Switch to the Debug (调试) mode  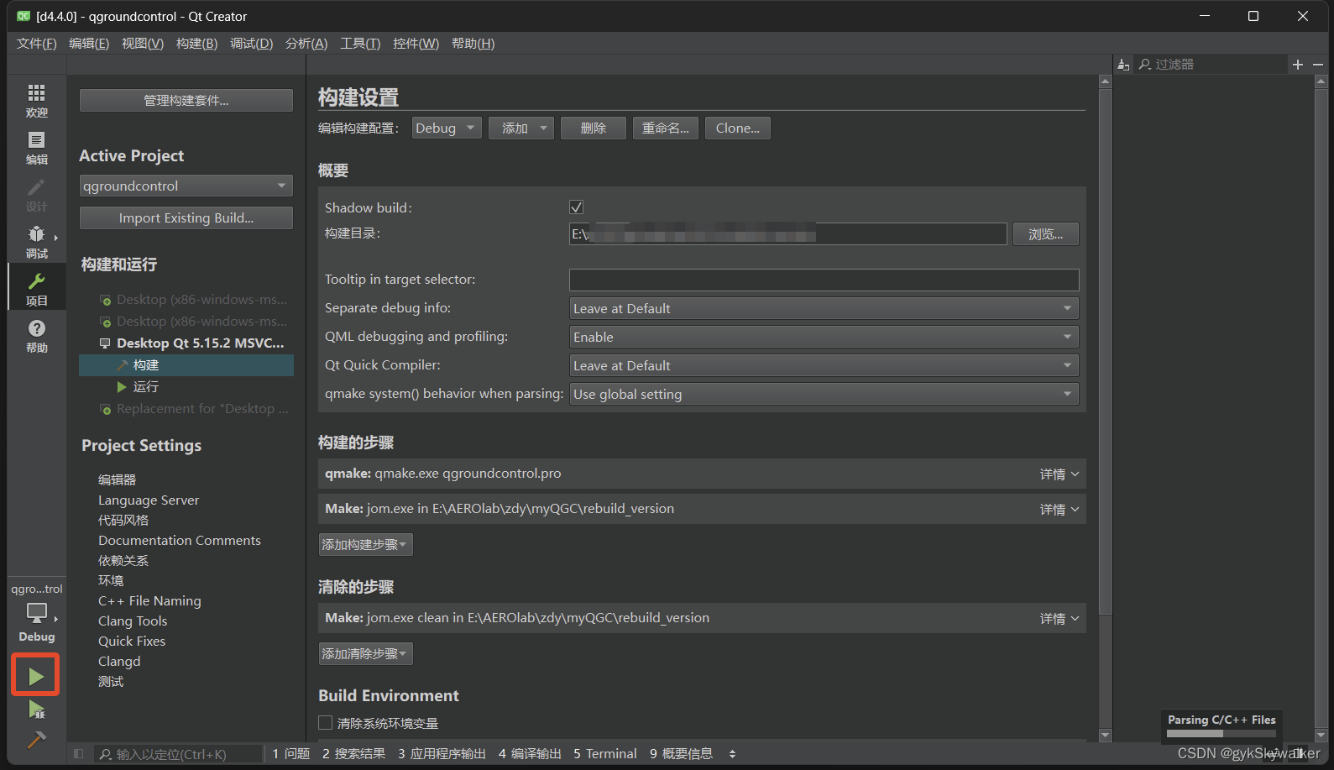tap(36, 242)
